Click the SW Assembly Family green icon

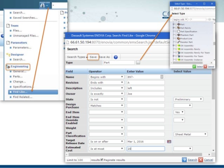(179, 49)
